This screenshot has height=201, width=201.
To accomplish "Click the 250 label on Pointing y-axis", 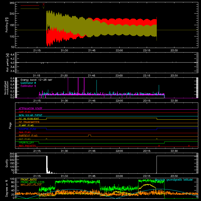I will coord(12,3).
